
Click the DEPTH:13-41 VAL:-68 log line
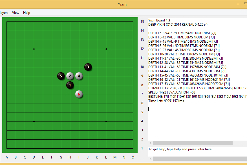[187, 67]
